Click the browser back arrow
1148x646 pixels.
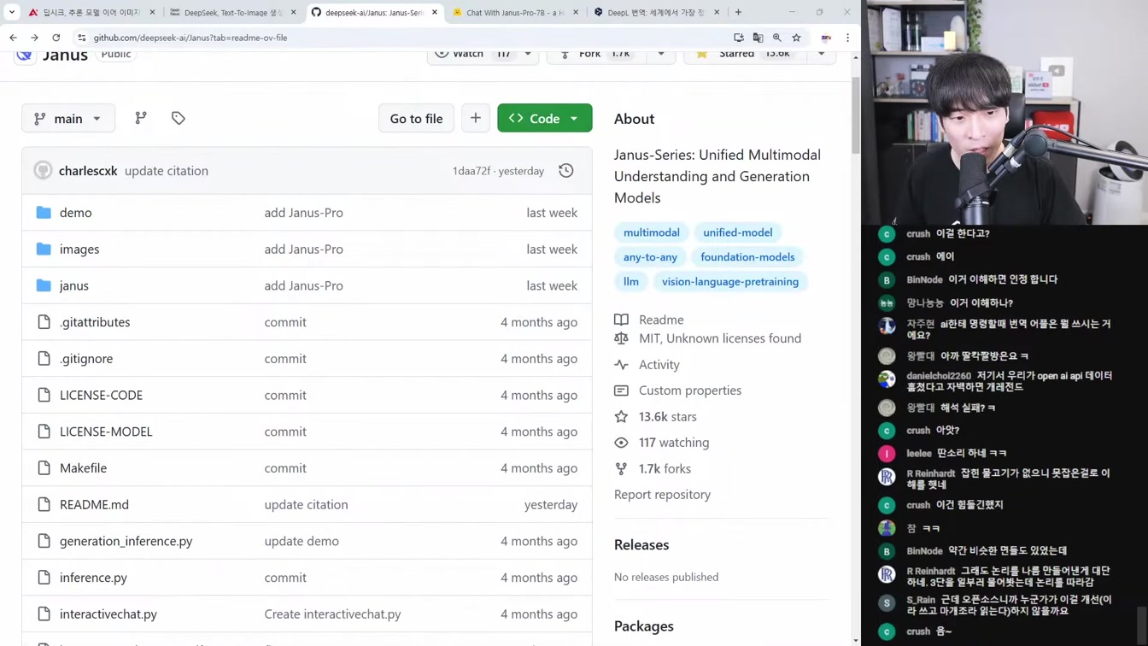[x=13, y=38]
